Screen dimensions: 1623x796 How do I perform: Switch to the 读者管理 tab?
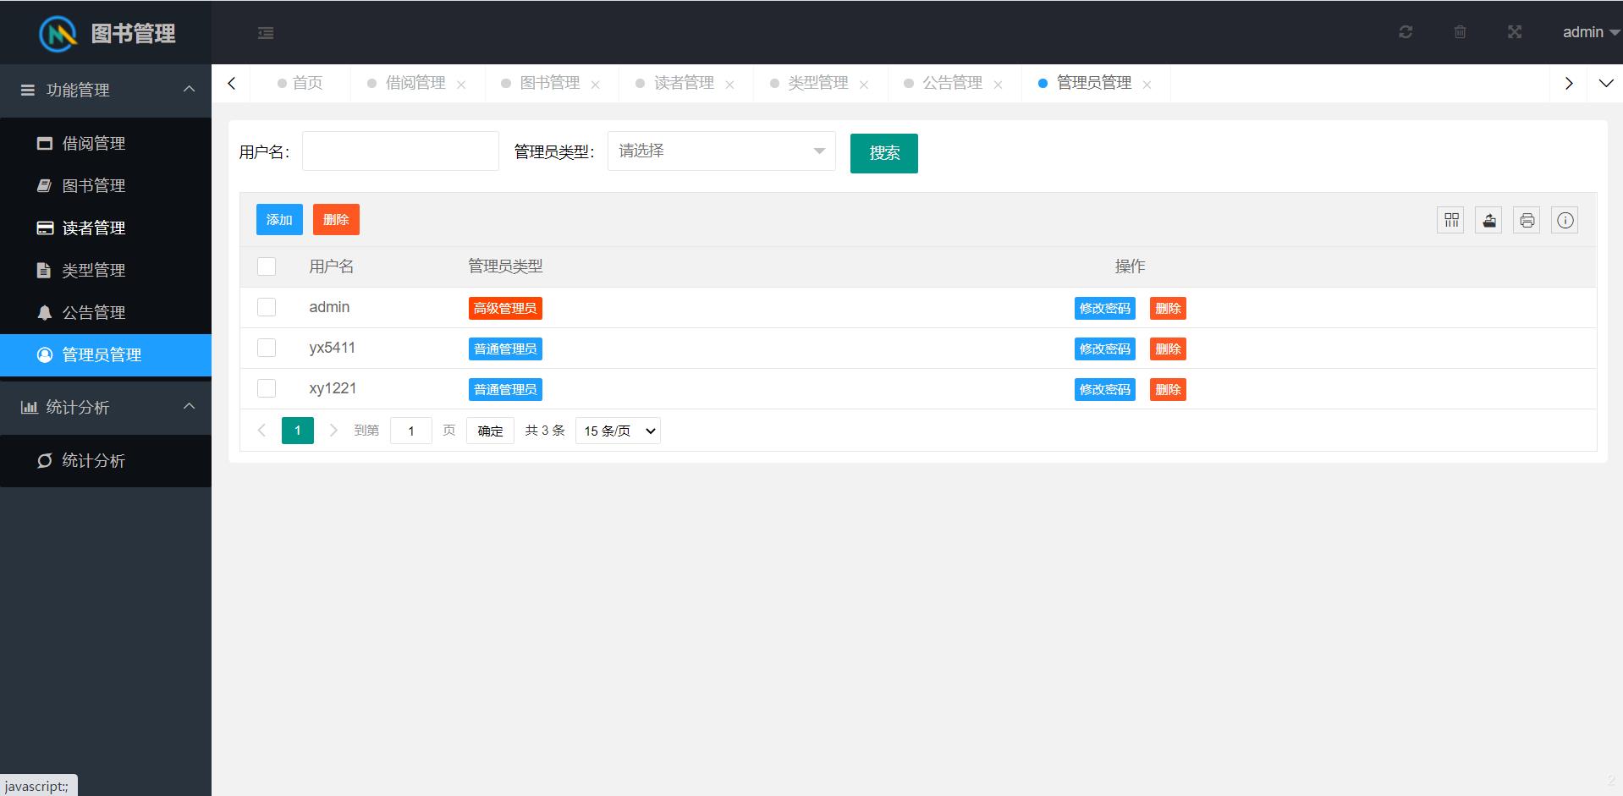684,83
